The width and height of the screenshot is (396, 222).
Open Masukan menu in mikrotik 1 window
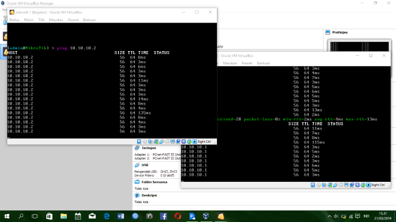(x=56, y=20)
